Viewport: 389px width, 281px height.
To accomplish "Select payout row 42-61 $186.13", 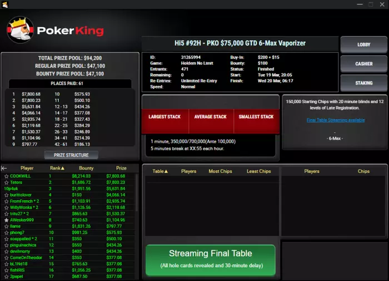I will pyautogui.click(x=72, y=144).
